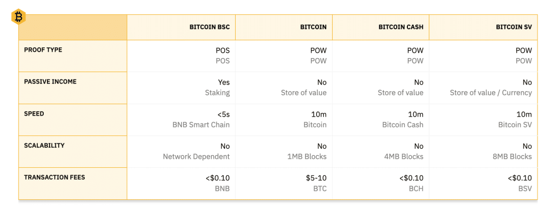Viewport: 546px width, 211px height.
Task: Select the PROOF TYPE row label
Action: pos(43,50)
